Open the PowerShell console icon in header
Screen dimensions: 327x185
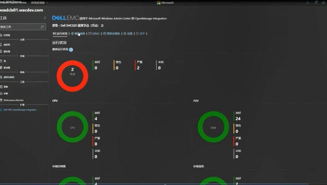(x=308, y=3)
